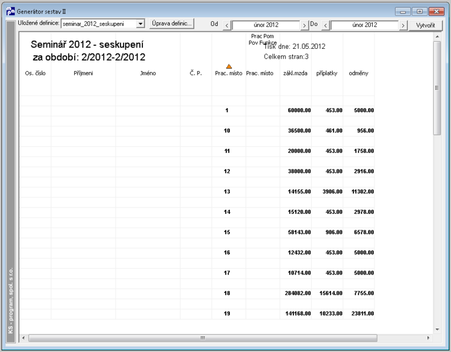Click the Vytvořit button
Screen dimensions: 451x352
[425, 25]
